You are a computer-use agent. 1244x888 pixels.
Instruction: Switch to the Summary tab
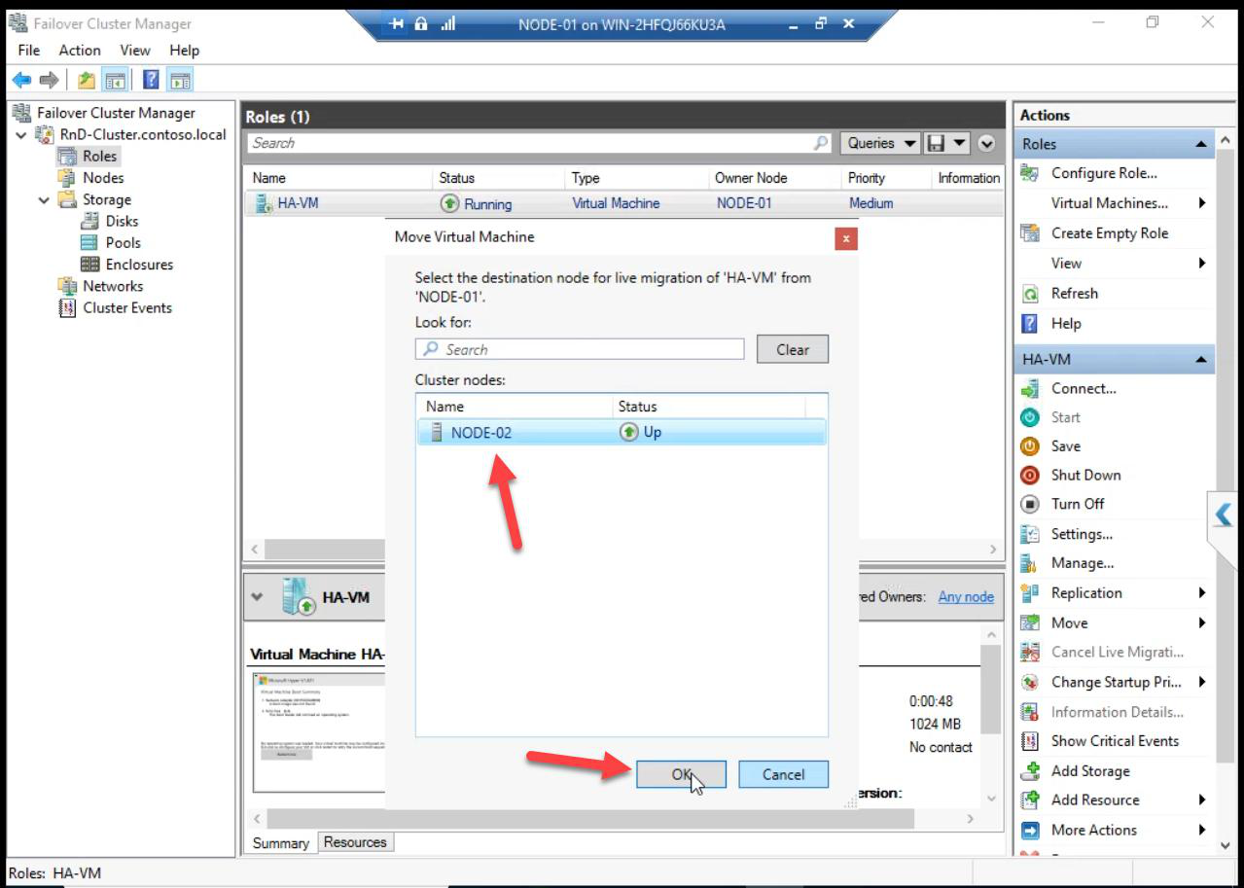pyautogui.click(x=281, y=843)
